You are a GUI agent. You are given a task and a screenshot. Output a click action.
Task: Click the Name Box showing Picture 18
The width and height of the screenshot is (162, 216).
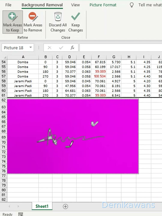pos(18,48)
